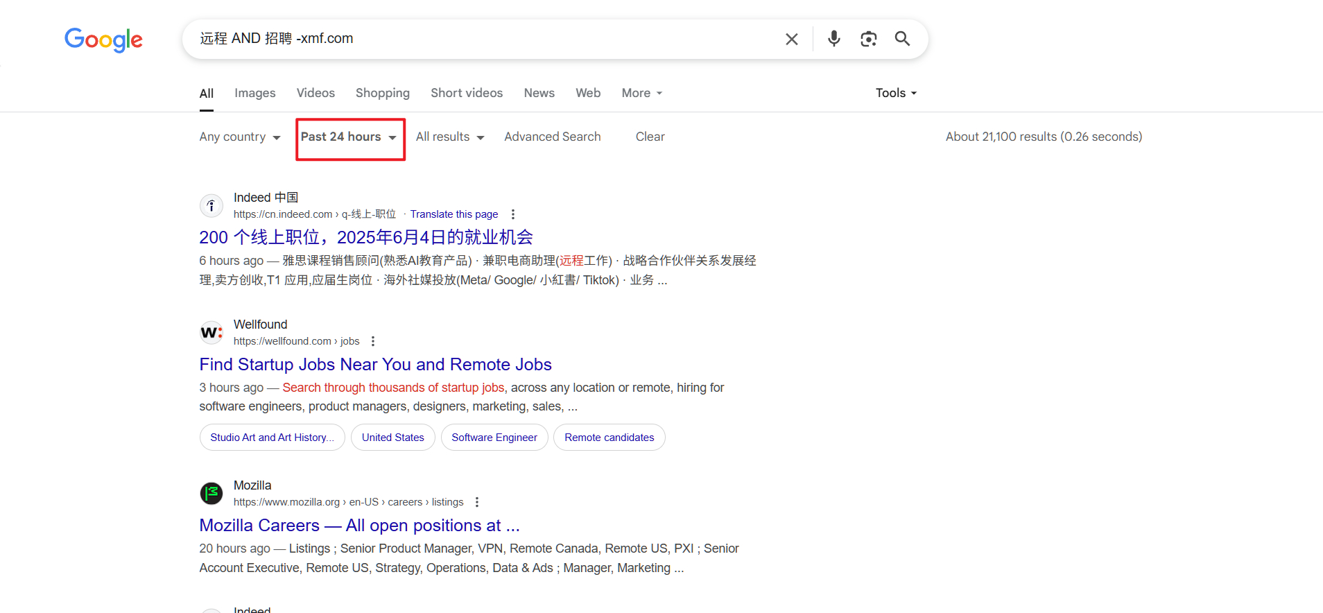This screenshot has height=613, width=1323.
Task: Click the Indeed 中国 site favicon
Action: [x=211, y=205]
